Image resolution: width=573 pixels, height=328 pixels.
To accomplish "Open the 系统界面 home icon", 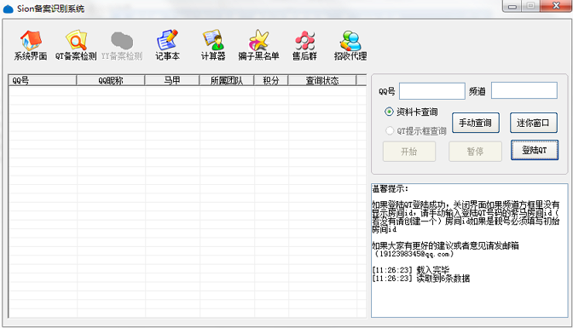I will [x=31, y=45].
